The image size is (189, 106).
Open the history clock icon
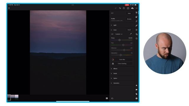[136, 39]
